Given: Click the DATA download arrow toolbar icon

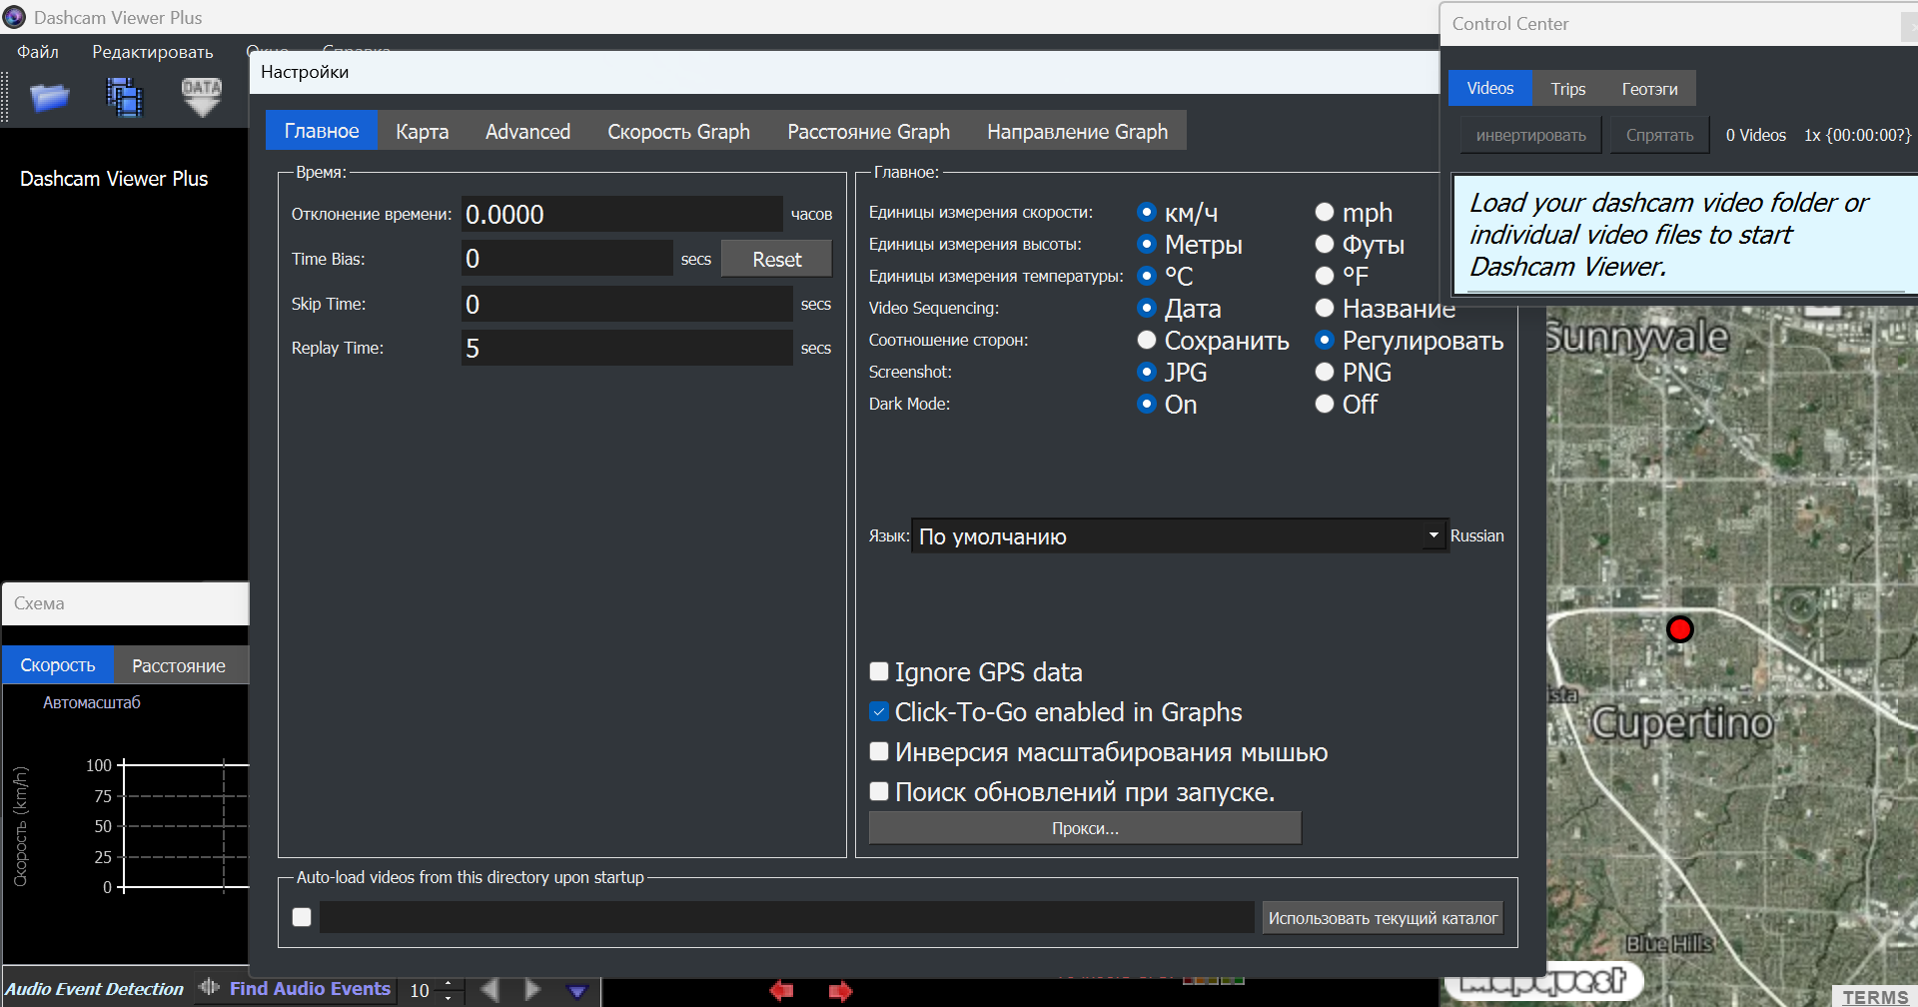Looking at the screenshot, I should 202,97.
